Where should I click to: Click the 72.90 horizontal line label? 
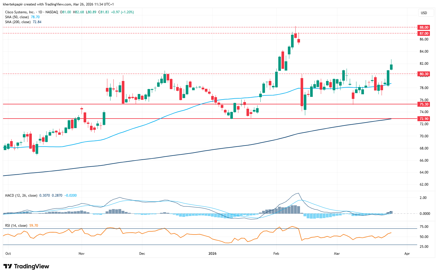click(424, 119)
